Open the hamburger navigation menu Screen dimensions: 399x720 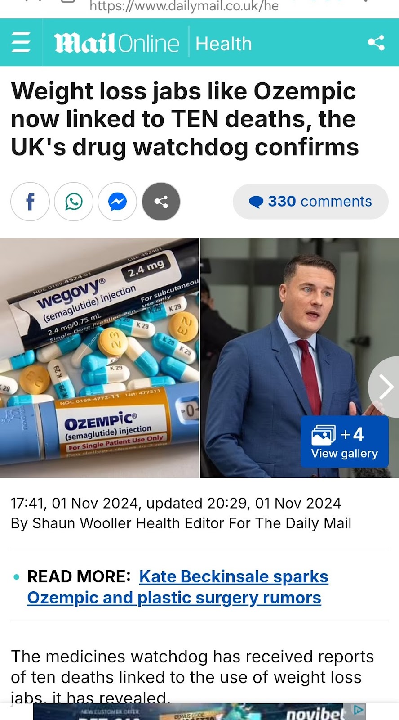(21, 43)
